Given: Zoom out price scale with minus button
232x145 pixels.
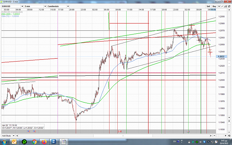Looking at the screenshot, I should (229, 132).
